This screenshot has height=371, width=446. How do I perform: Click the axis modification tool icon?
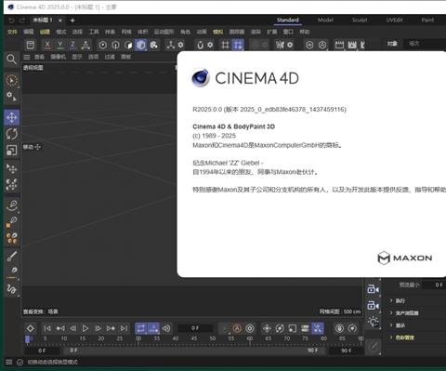[170, 45]
